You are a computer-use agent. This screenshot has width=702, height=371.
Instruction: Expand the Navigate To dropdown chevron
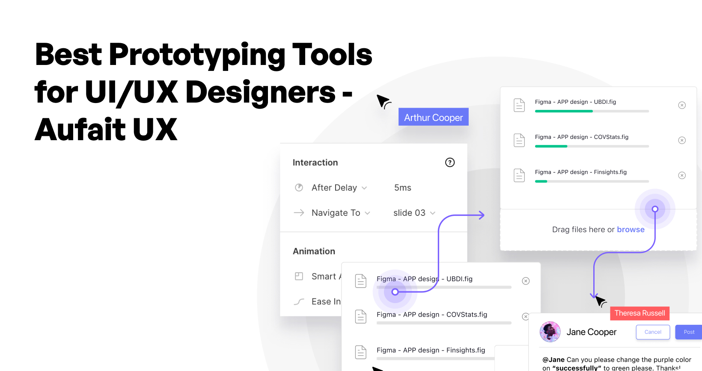[367, 213]
